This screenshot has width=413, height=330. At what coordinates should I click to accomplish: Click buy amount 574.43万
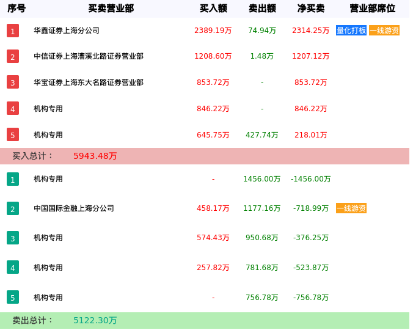213,238
